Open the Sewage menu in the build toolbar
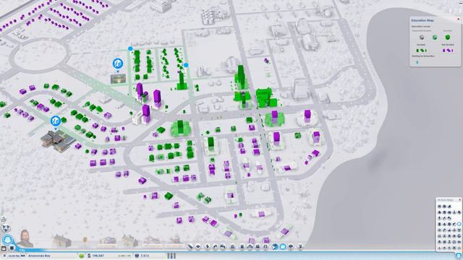 click(x=223, y=246)
